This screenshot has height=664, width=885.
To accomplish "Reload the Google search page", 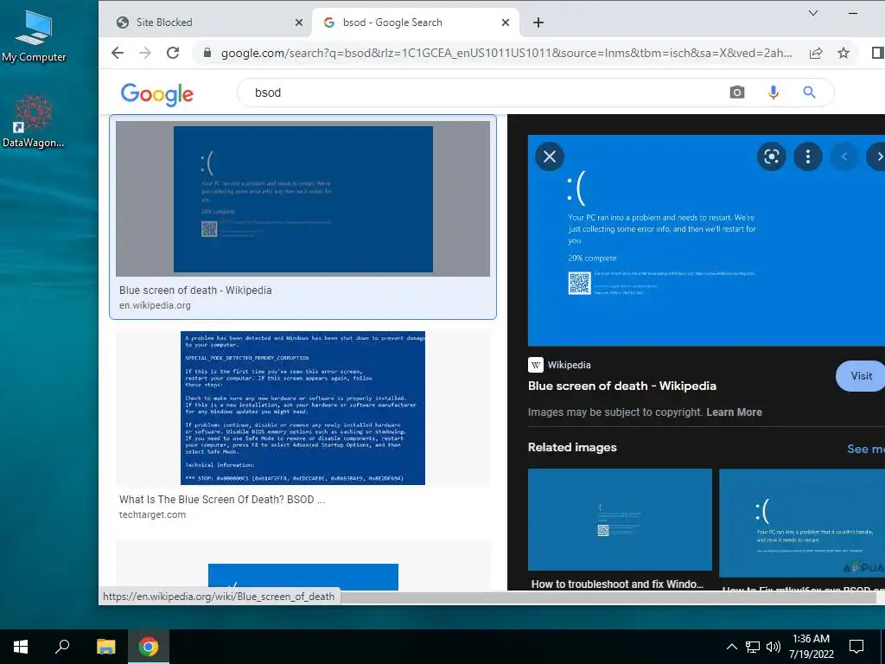I will click(173, 53).
